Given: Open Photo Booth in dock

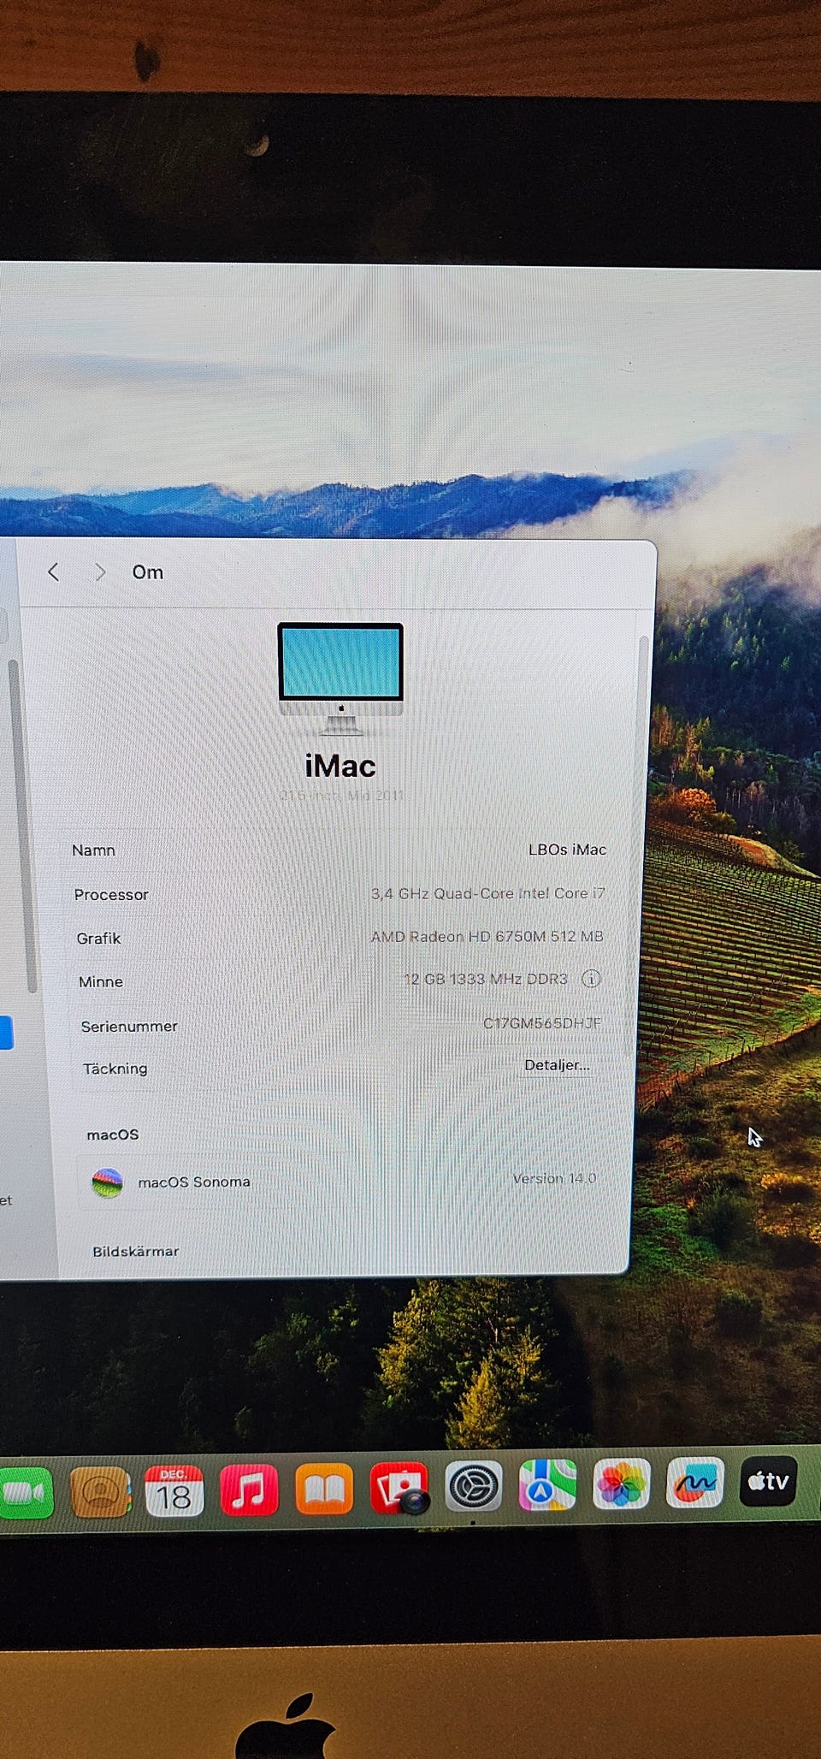Looking at the screenshot, I should click(399, 1488).
